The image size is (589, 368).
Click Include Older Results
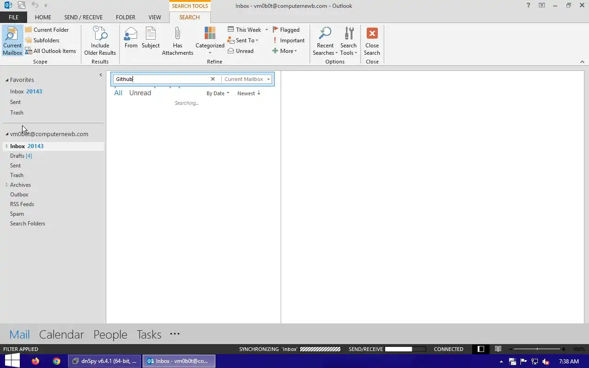point(100,41)
